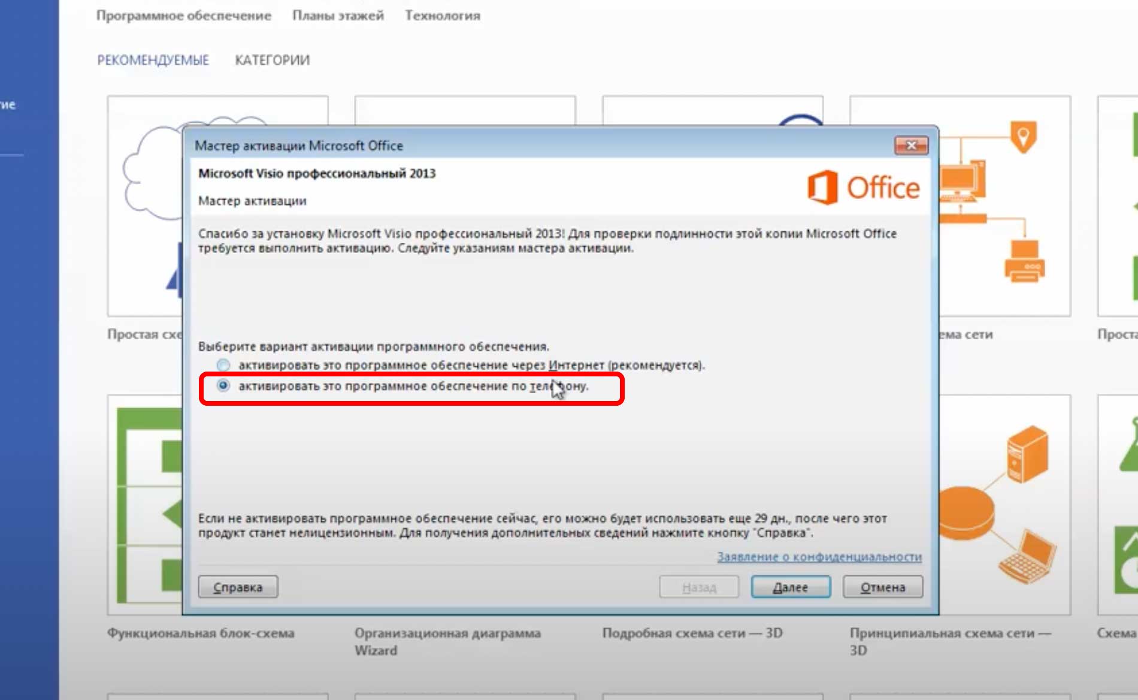This screenshot has height=700, width=1138.
Task: Click the Организационная диаграмма Wizard label
Action: click(447, 641)
